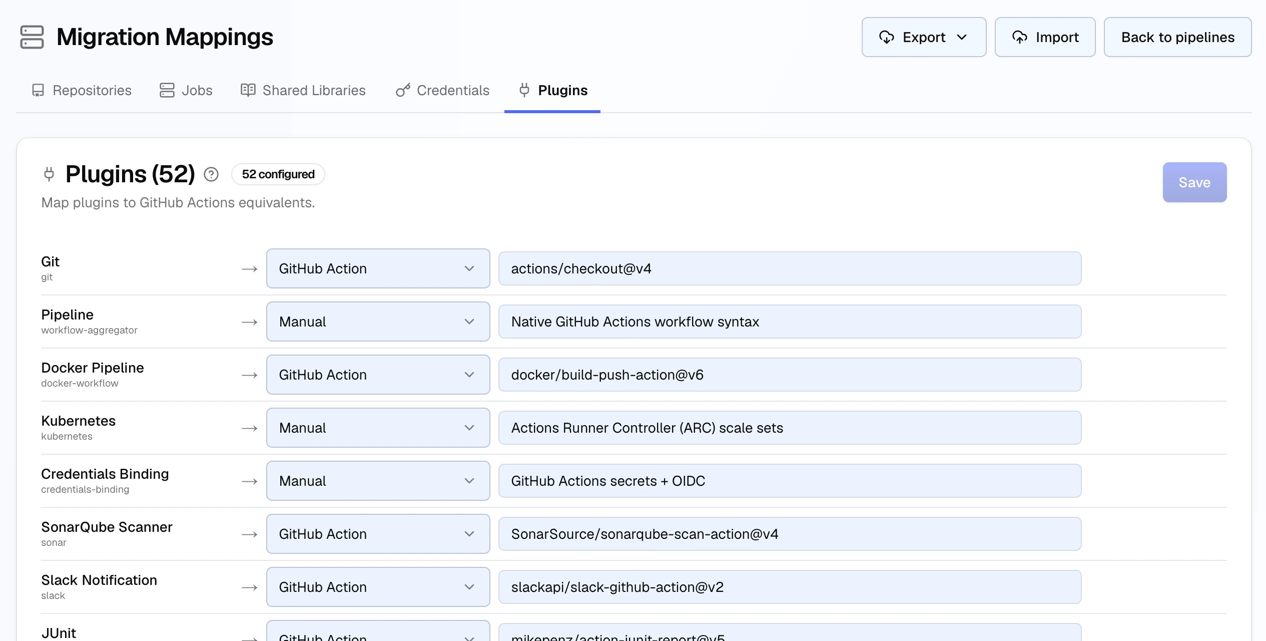Image resolution: width=1266 pixels, height=641 pixels.
Task: Click the Slack Notification plugin name
Action: [99, 580]
